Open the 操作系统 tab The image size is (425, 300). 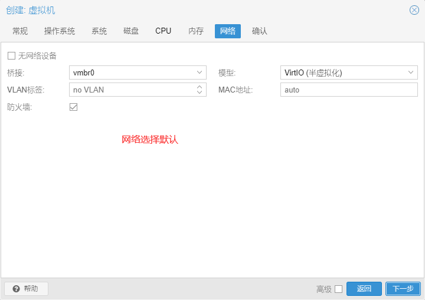tap(60, 31)
